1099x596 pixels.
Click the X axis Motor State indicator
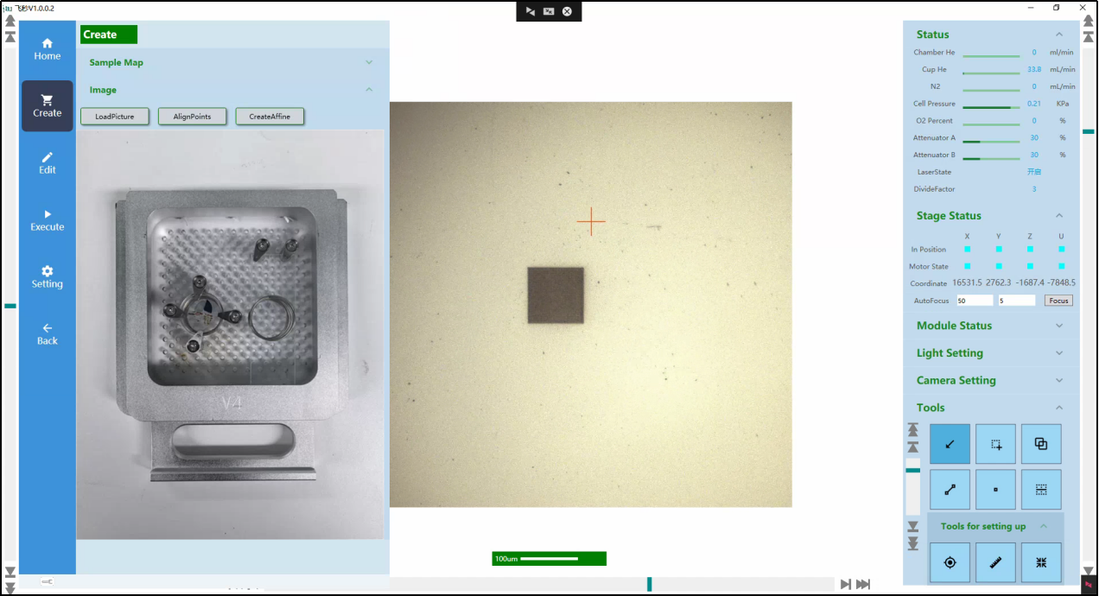pos(967,266)
